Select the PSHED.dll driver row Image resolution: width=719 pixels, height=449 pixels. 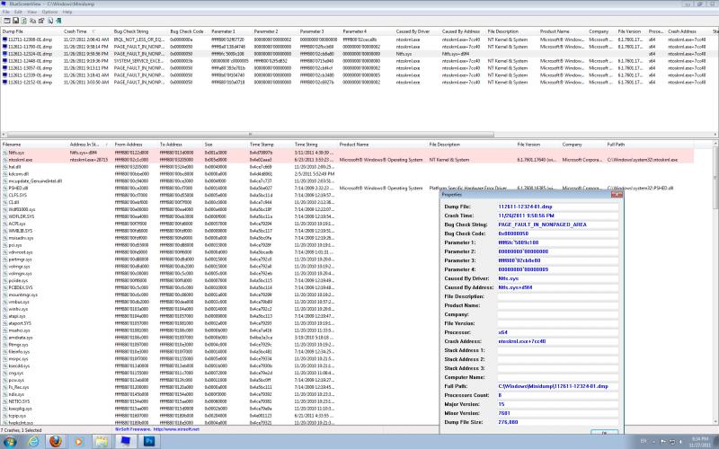[347, 189]
